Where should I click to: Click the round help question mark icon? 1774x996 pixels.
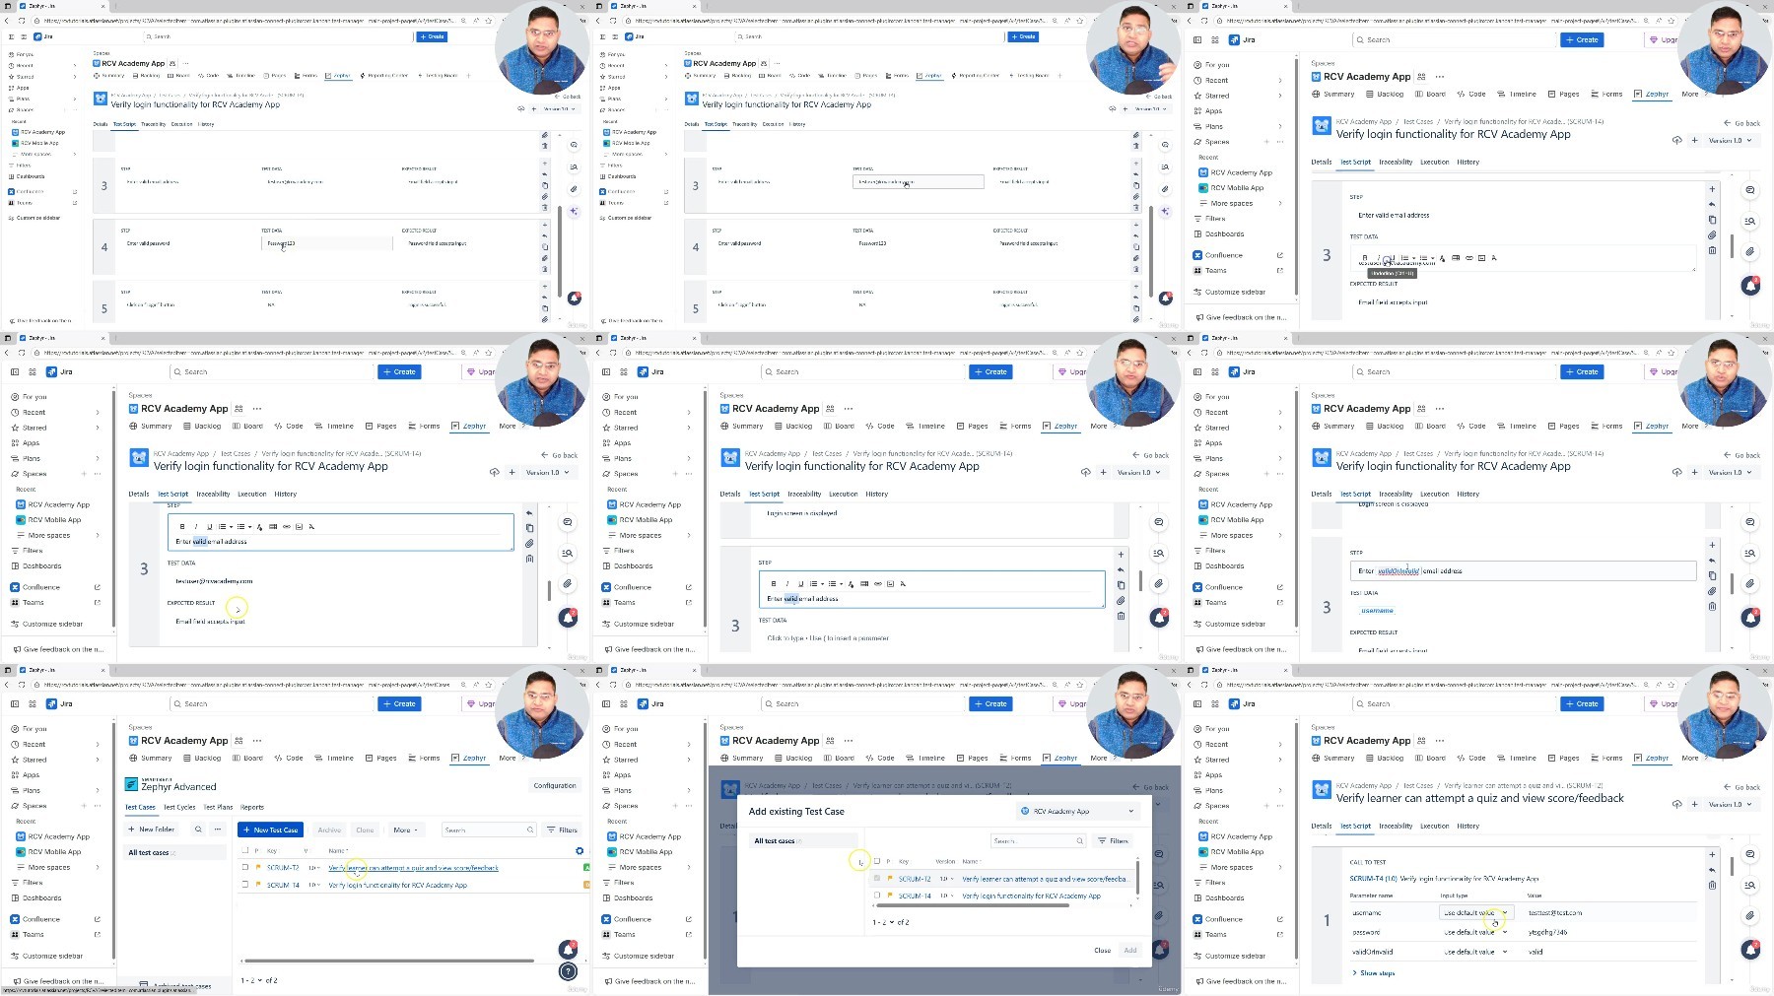(568, 971)
